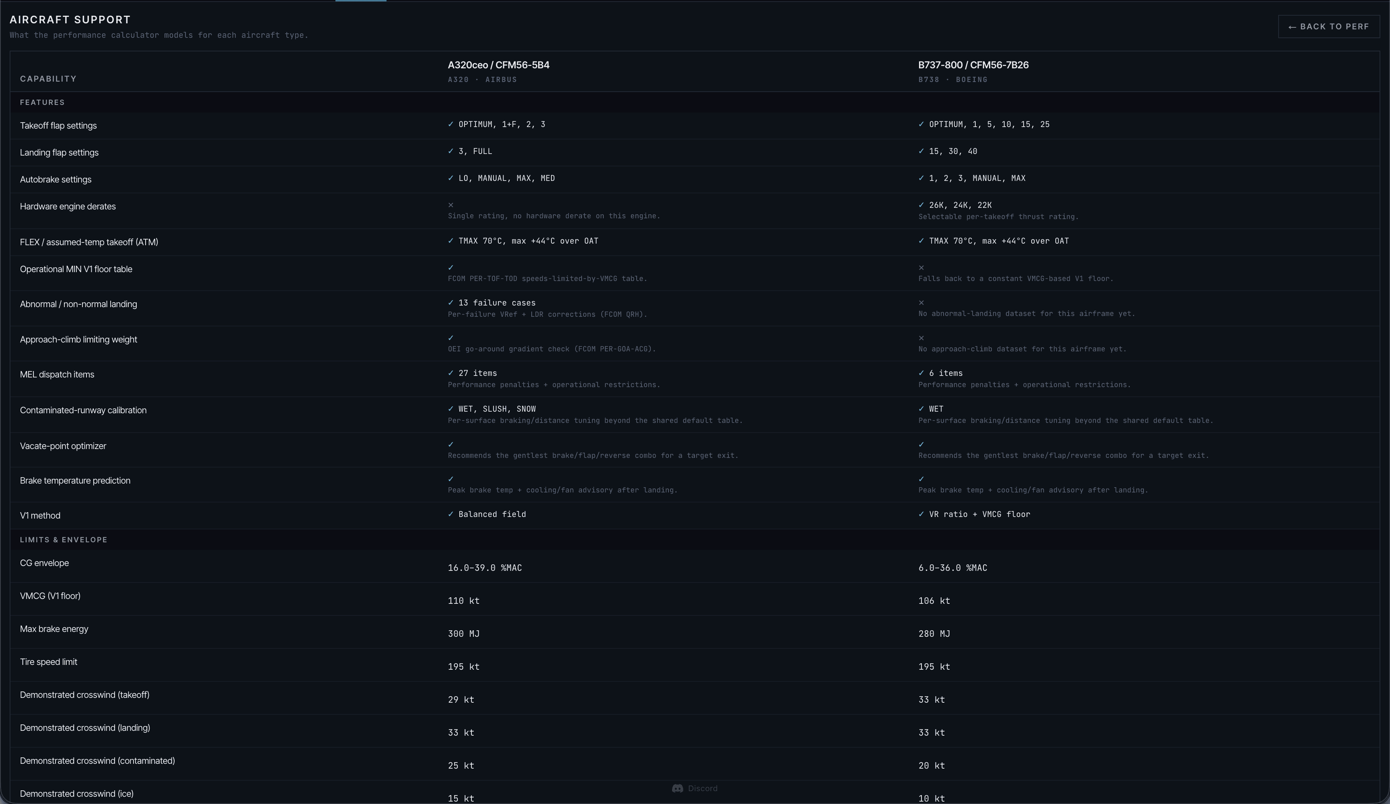The height and width of the screenshot is (804, 1390).
Task: Click the Back to Perf button
Action: click(1328, 27)
